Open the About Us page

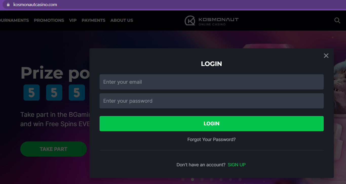pos(122,20)
